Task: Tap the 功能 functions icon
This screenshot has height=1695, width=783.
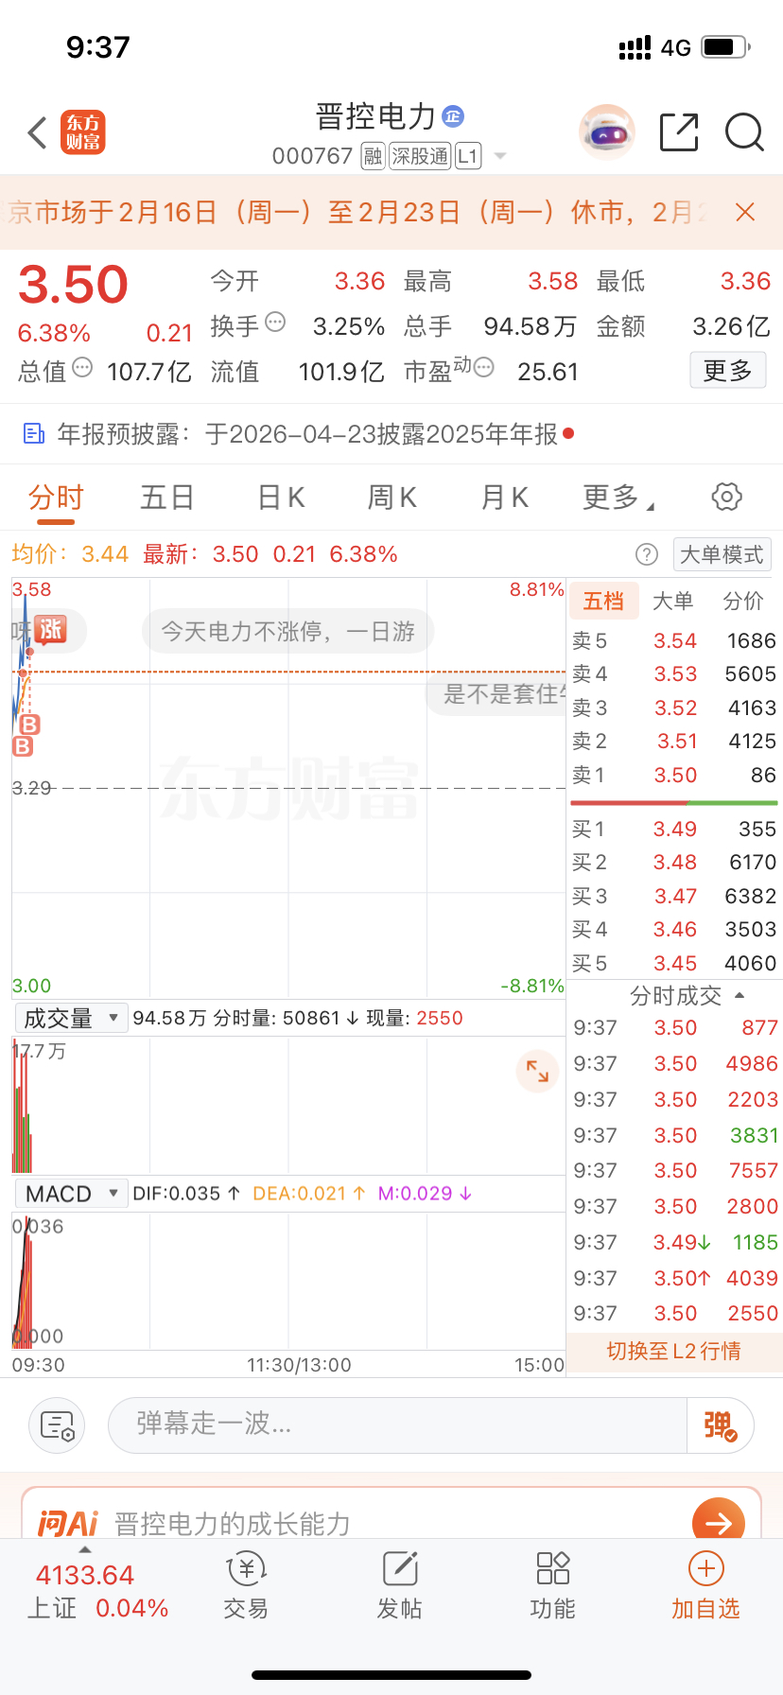Action: coord(552,1585)
